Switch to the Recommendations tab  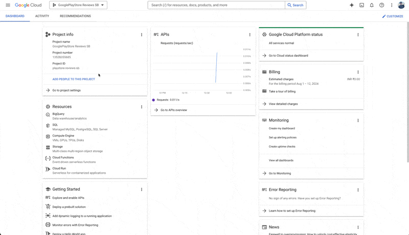tap(75, 16)
